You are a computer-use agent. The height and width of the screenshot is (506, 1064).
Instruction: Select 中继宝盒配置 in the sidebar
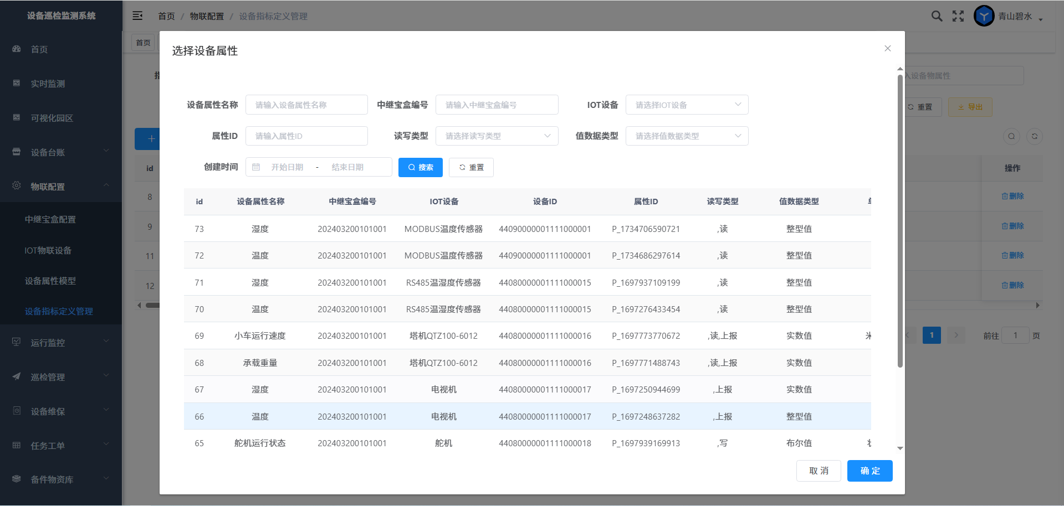pyautogui.click(x=50, y=219)
